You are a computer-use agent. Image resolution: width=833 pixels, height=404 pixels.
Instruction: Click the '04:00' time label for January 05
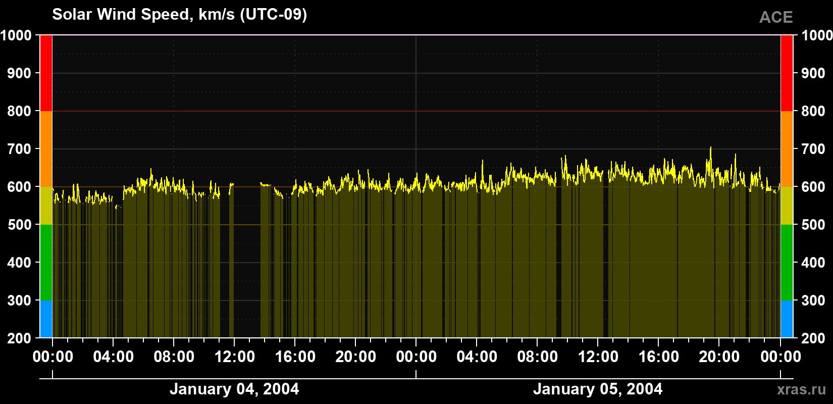tap(477, 357)
